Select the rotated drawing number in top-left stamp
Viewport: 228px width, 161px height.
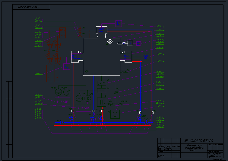point(29,7)
